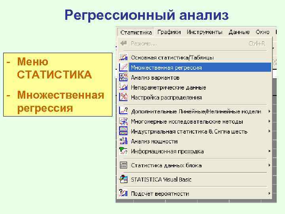Select Анализ мощности entry
This screenshot has width=285, height=214.
[x=195, y=141]
